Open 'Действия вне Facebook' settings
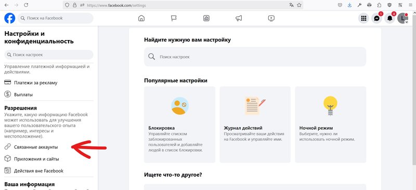The height and width of the screenshot is (190, 416). tap(49, 171)
